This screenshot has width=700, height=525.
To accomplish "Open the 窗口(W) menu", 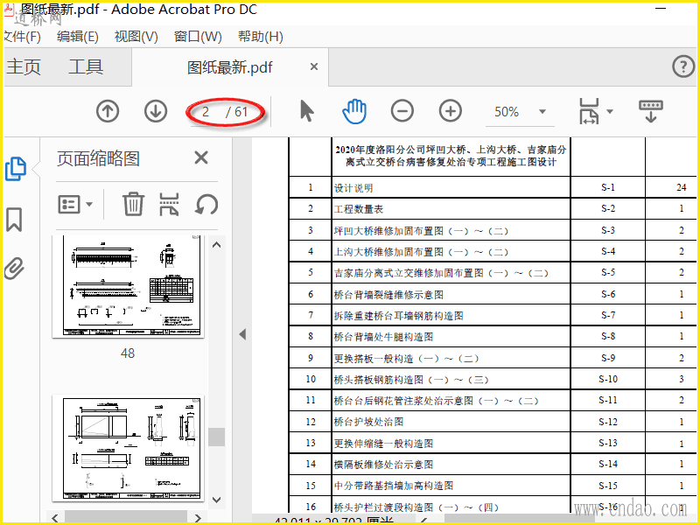I will coord(198,36).
